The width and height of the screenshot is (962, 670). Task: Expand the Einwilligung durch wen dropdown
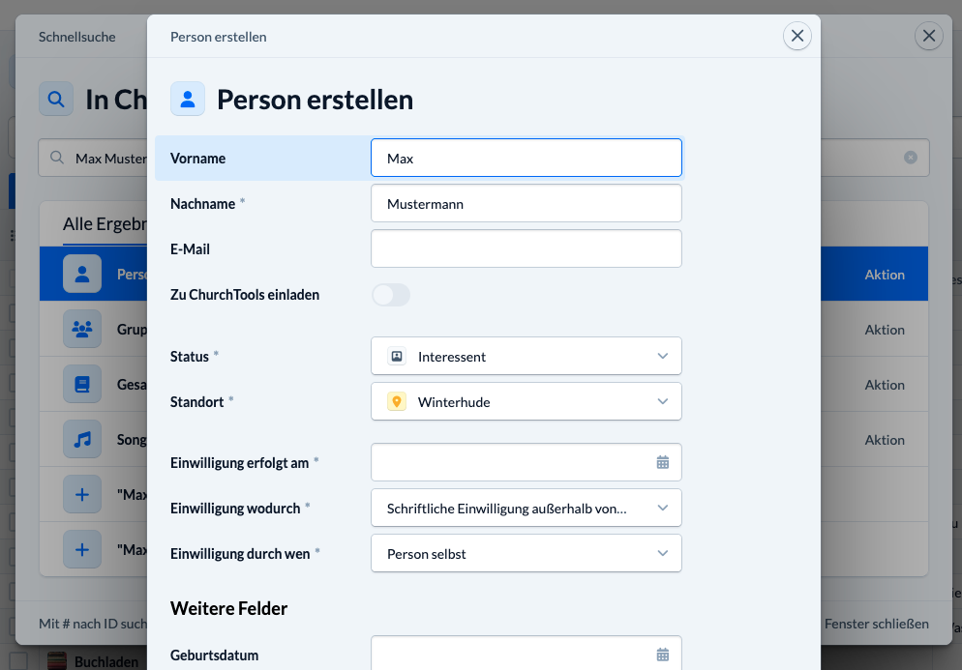click(x=526, y=554)
